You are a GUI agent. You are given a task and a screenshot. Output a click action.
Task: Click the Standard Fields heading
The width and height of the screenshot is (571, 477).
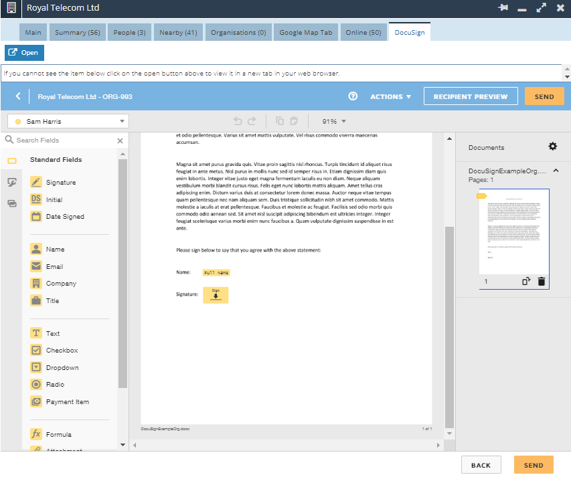pyautogui.click(x=56, y=160)
